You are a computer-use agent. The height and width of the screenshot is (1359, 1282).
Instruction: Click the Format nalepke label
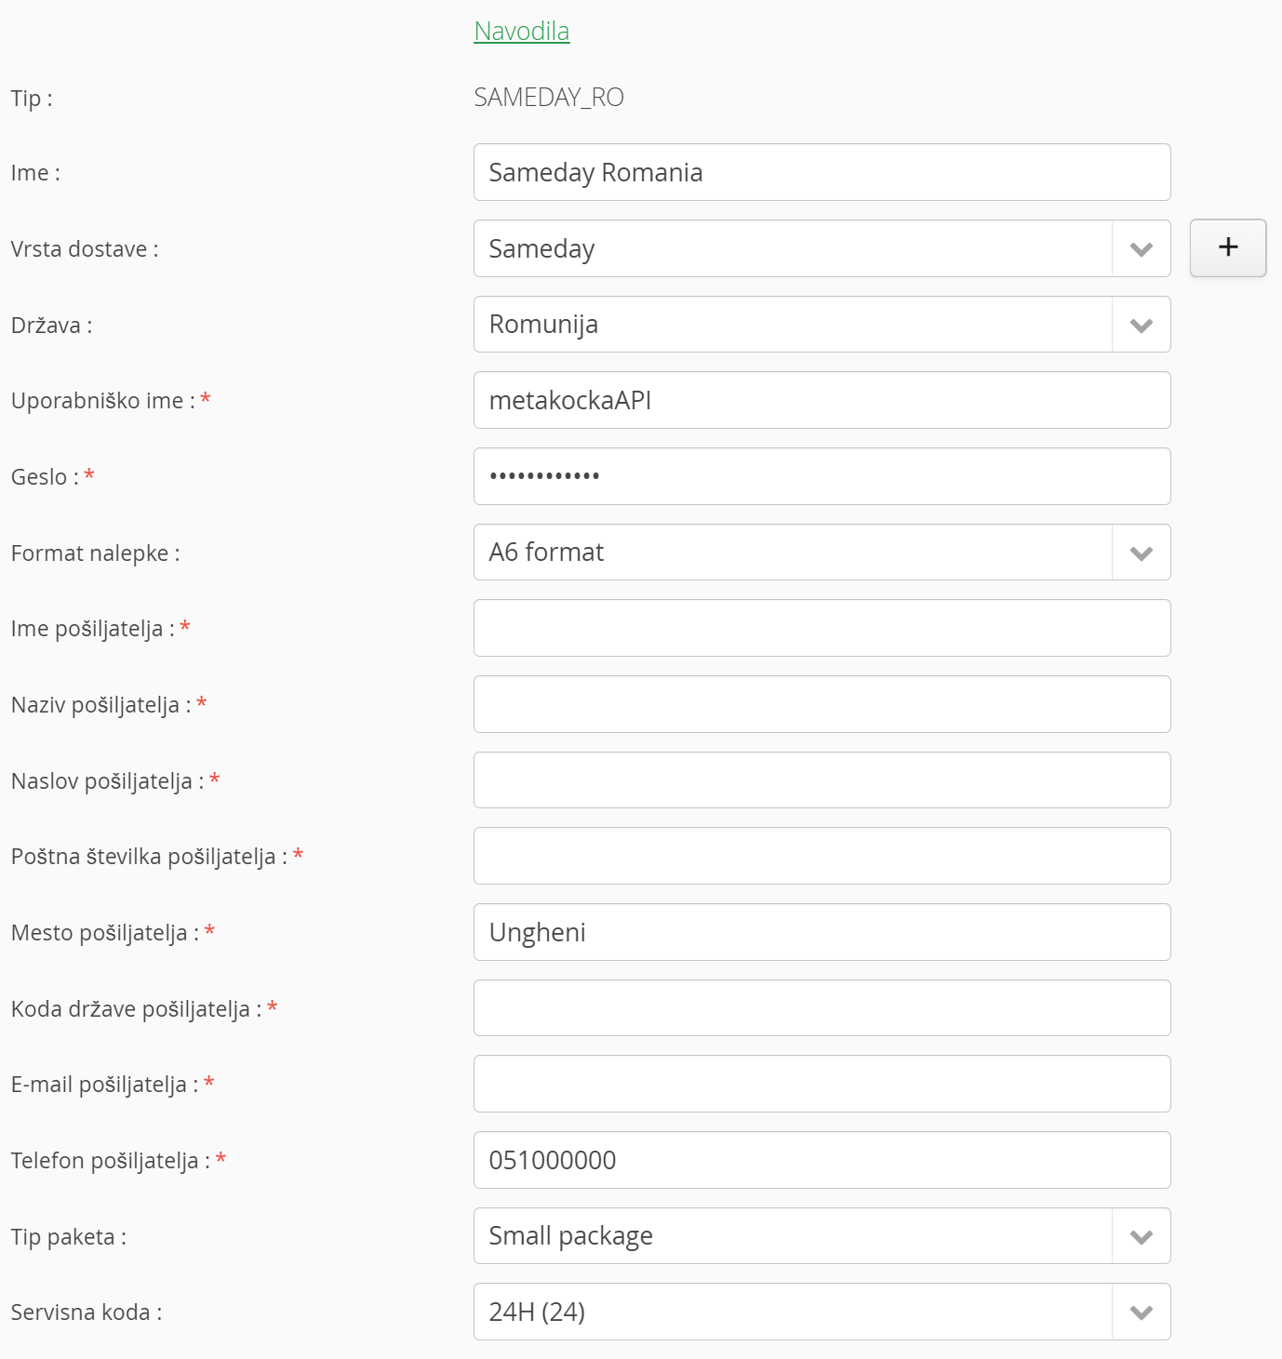pos(96,553)
